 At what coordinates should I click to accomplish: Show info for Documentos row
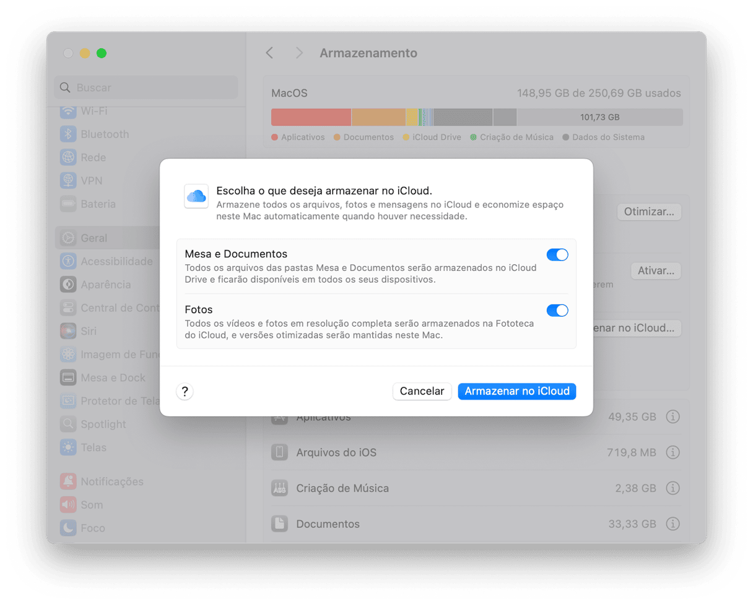672,524
